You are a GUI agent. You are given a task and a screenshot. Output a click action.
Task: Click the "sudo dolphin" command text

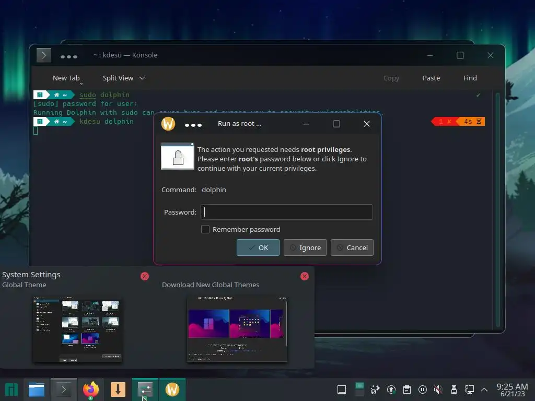click(104, 95)
